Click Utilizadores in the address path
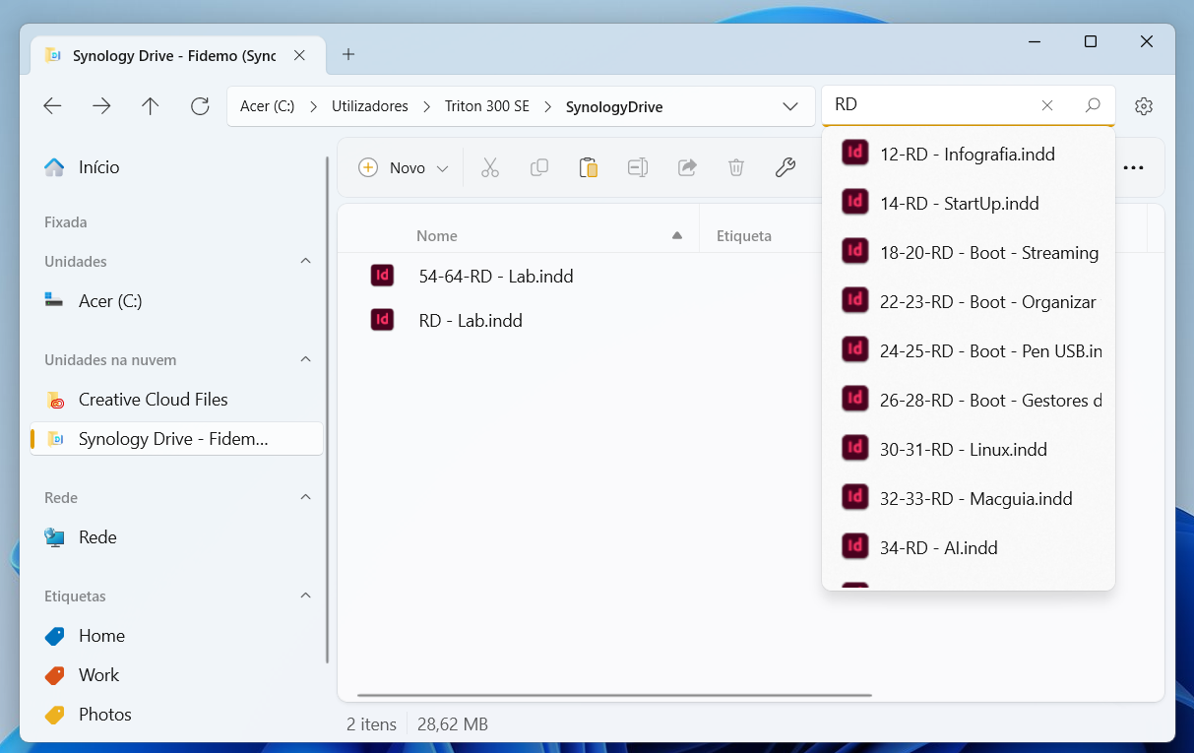The image size is (1194, 753). 370,106
